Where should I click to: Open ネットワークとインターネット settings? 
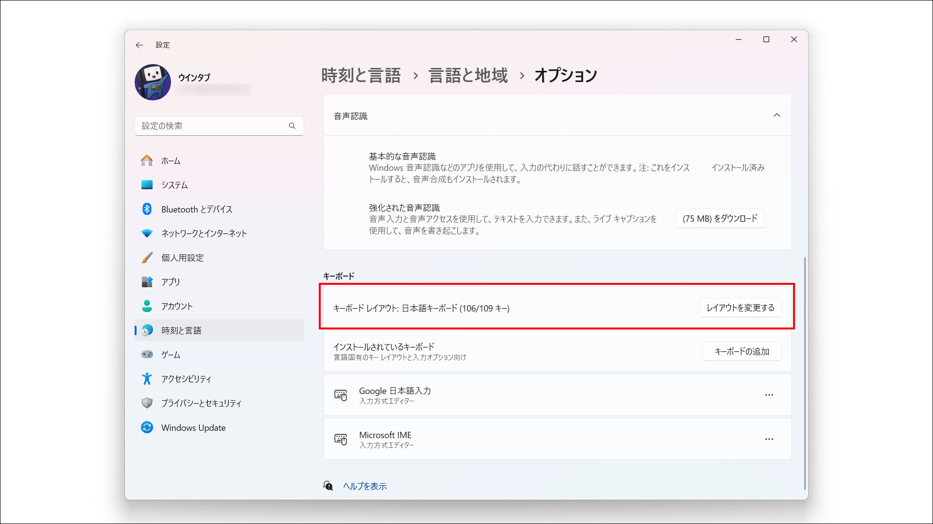click(x=147, y=233)
